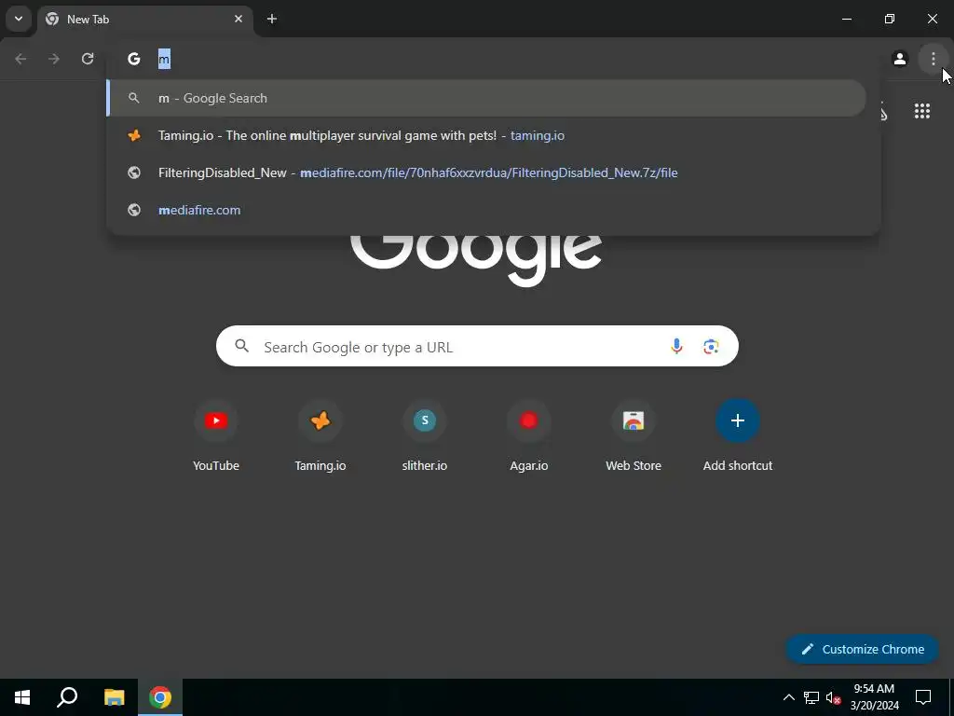This screenshot has height=716, width=954.
Task: Click the Chrome taskbar icon
Action: tap(160, 697)
